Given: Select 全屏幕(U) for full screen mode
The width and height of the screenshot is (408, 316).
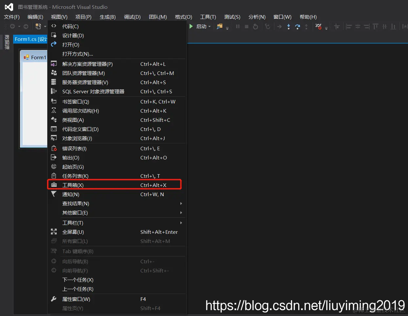Looking at the screenshot, I should pos(73,232).
